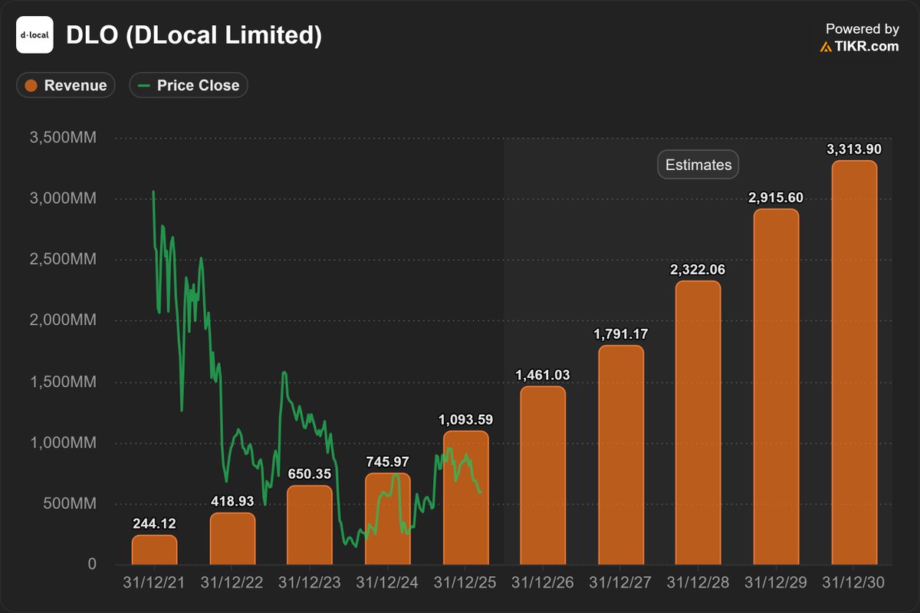Select the 2021 revenue bar labeled 244.12
This screenshot has height=613, width=920.
[x=156, y=548]
